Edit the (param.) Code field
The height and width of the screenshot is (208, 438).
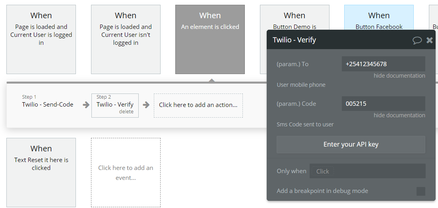pos(383,103)
